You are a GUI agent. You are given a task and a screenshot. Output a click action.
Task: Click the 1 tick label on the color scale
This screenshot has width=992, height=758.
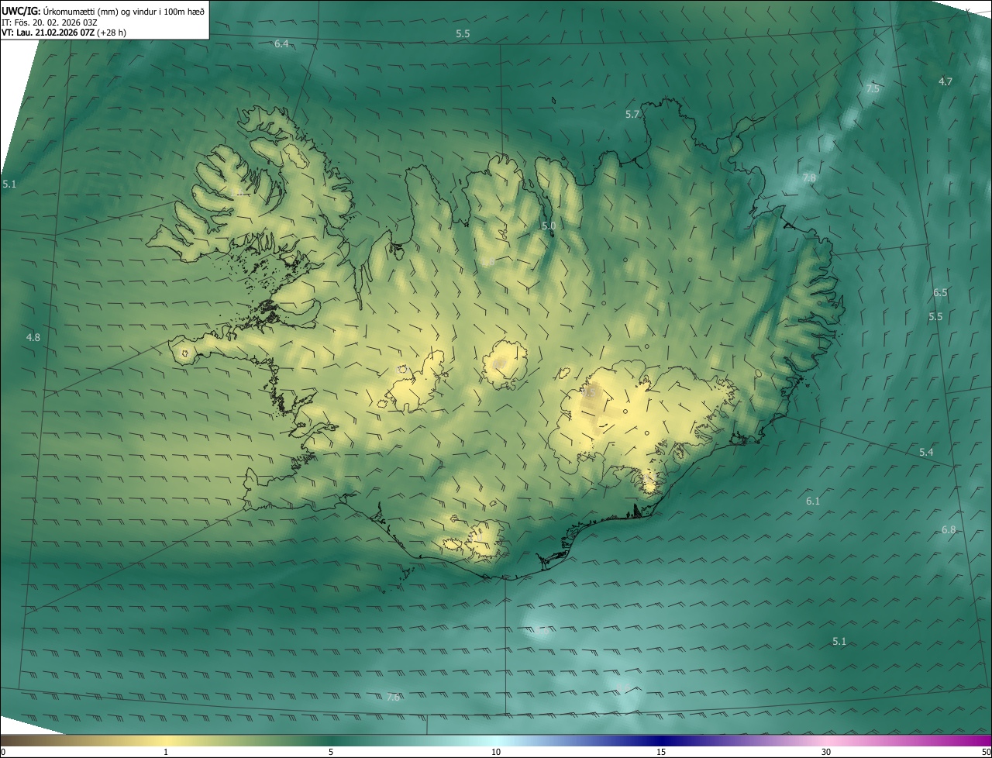166,753
